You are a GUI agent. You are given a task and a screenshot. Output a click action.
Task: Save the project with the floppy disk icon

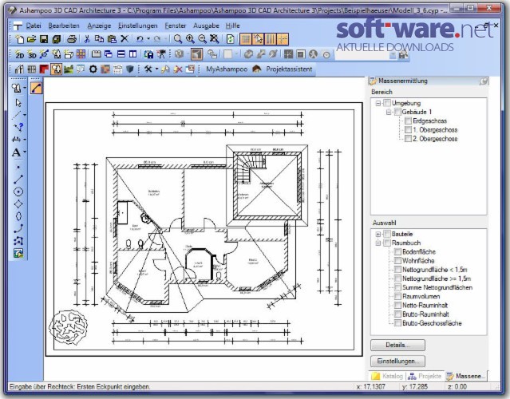(44, 39)
